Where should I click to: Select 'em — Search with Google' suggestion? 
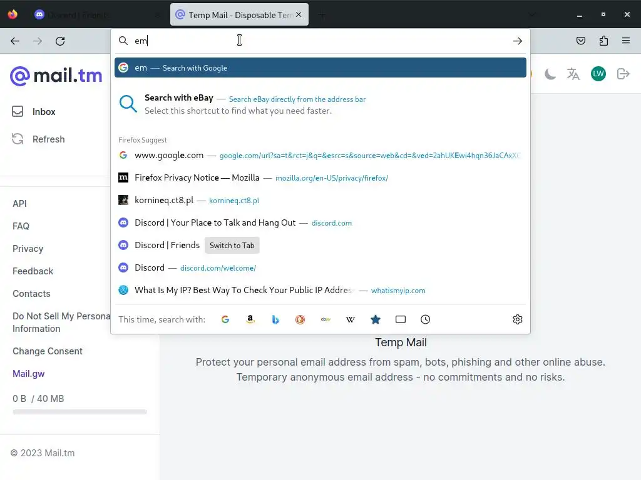320,67
